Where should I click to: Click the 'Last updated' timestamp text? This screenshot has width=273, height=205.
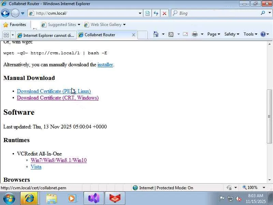(55, 127)
